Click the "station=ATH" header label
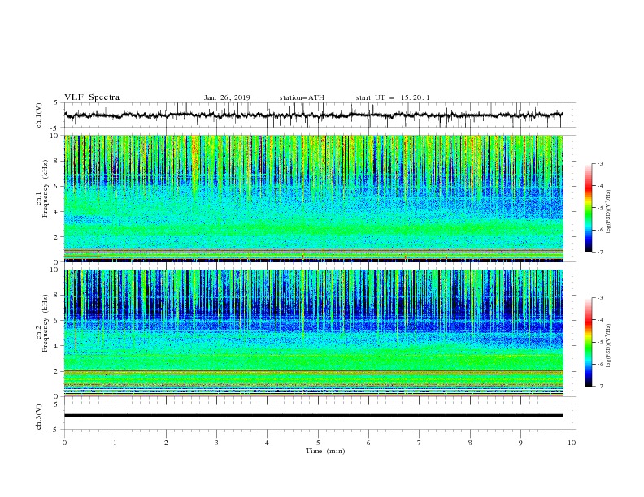Image resolution: width=644 pixels, height=497 pixels. (302, 97)
